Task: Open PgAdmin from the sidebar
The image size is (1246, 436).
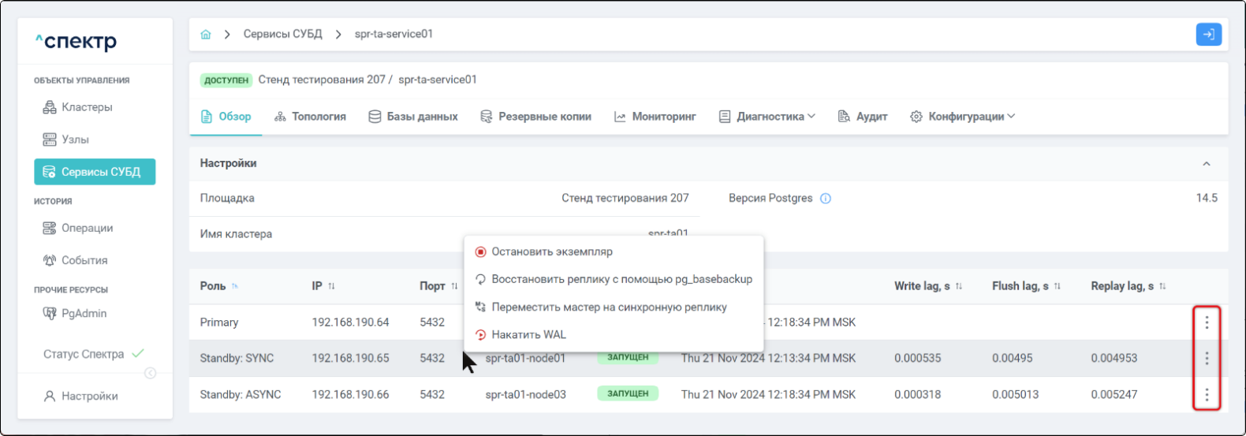Action: click(84, 314)
